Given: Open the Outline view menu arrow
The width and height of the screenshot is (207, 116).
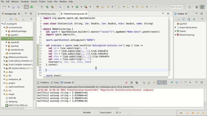Looking at the screenshot, I should click(202, 19).
